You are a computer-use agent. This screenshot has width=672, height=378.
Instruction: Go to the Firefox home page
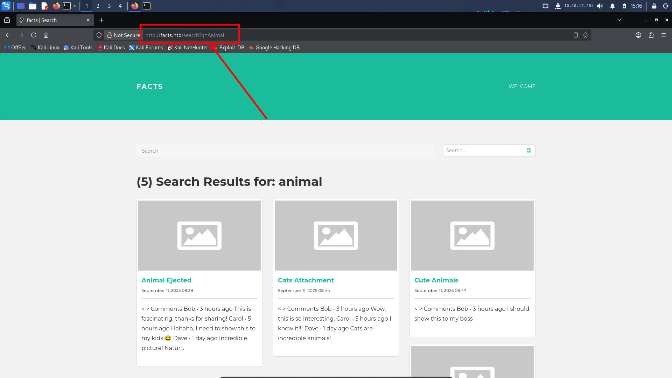[46, 35]
